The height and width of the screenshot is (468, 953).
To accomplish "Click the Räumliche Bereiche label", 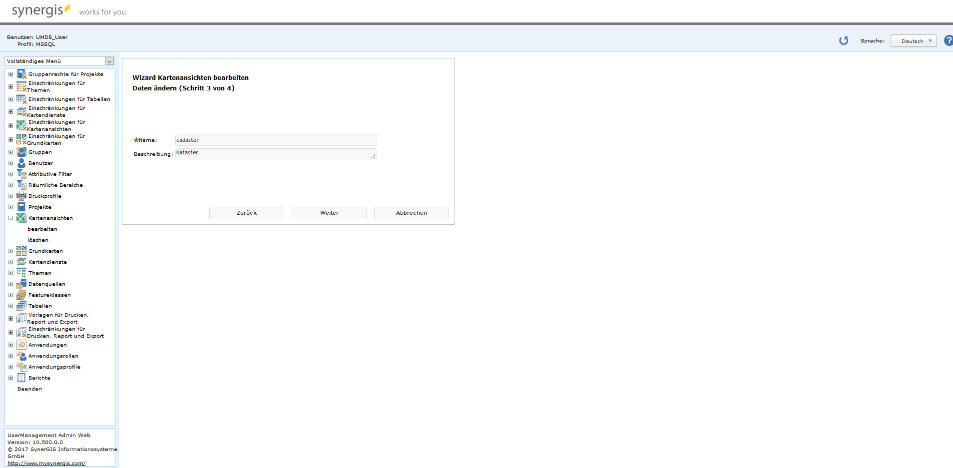I will coord(55,185).
